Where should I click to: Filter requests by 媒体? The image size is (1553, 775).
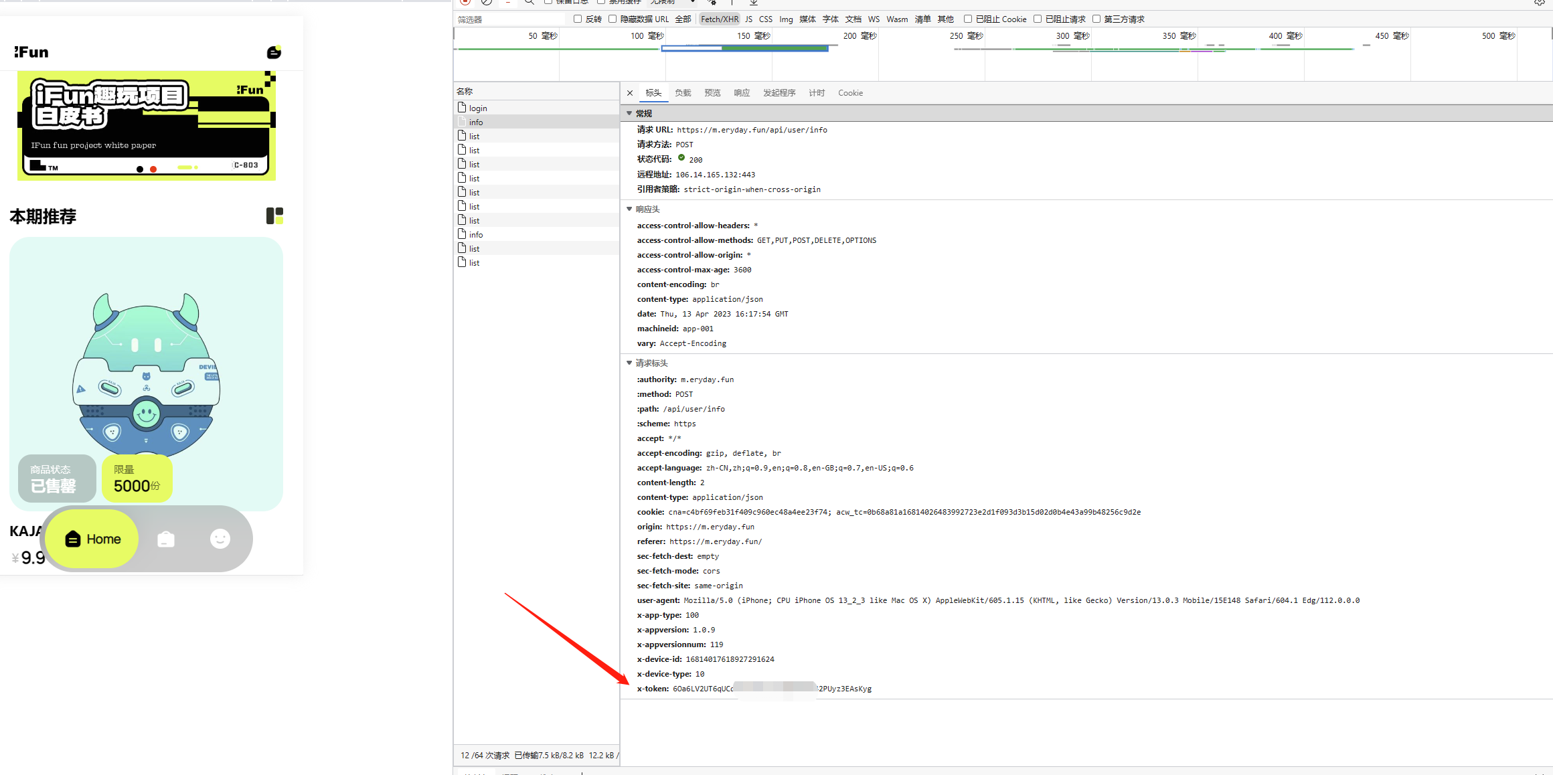pos(807,19)
